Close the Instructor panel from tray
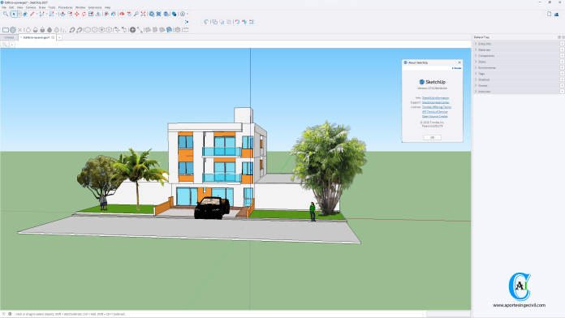This screenshot has width=565, height=318. pos(562,92)
